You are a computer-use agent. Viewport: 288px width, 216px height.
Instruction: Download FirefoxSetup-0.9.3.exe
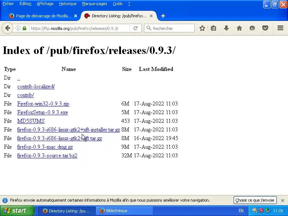click(x=42, y=112)
